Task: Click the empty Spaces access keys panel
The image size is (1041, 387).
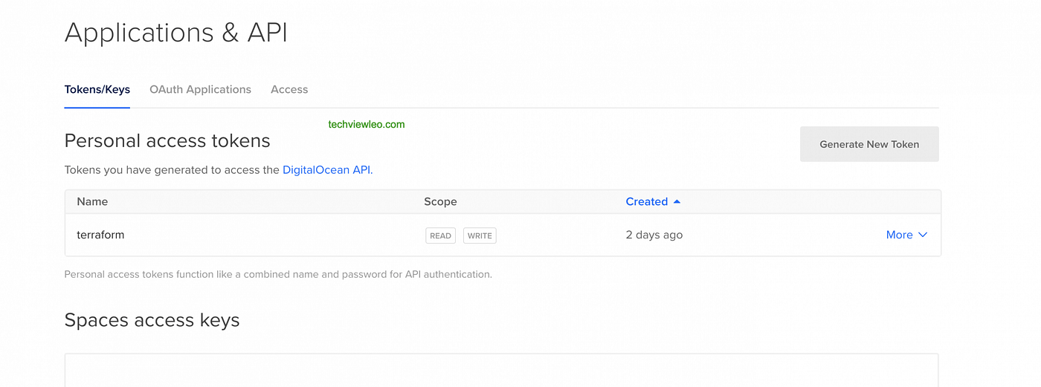Action: pyautogui.click(x=501, y=370)
